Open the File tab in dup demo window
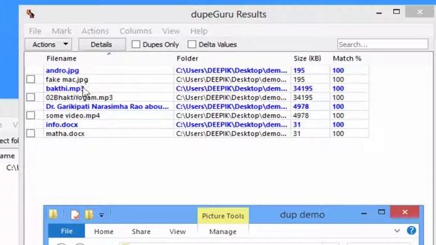Viewport: 436px width, 245px height. click(x=67, y=231)
